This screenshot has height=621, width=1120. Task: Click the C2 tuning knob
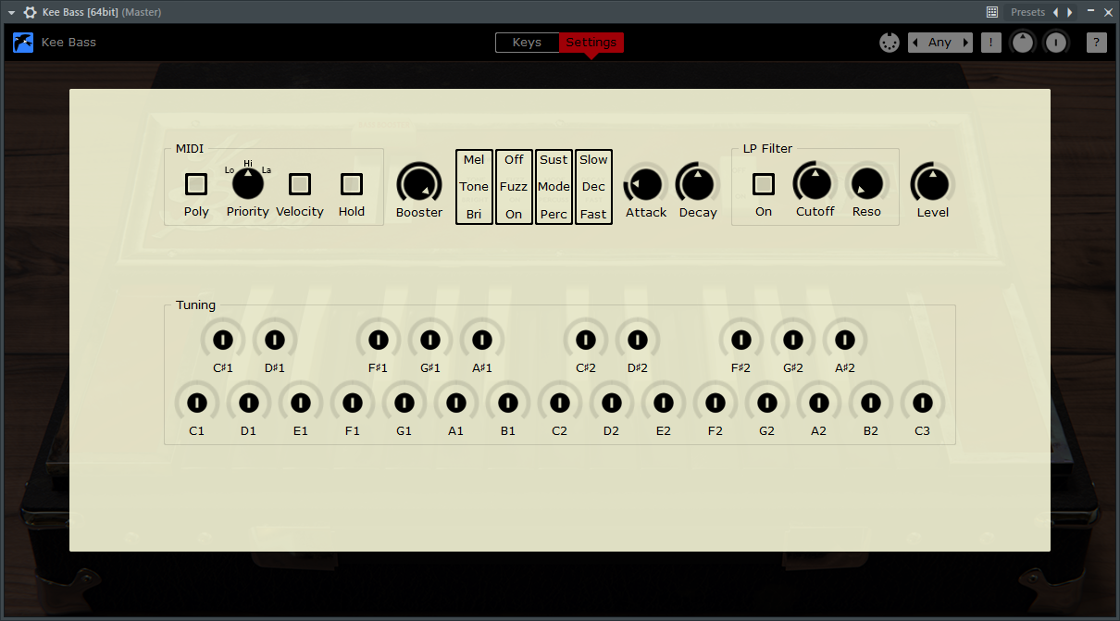[x=559, y=403]
